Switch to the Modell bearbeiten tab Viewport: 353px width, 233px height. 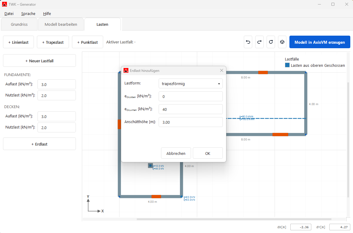(61, 24)
